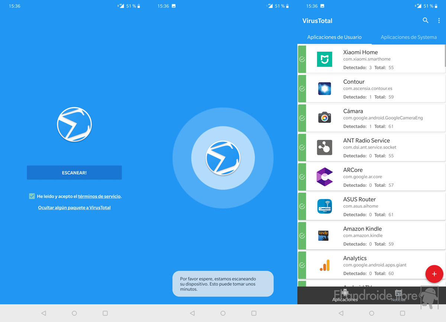Toggle the Xiaomi Home green check mark

point(302,59)
